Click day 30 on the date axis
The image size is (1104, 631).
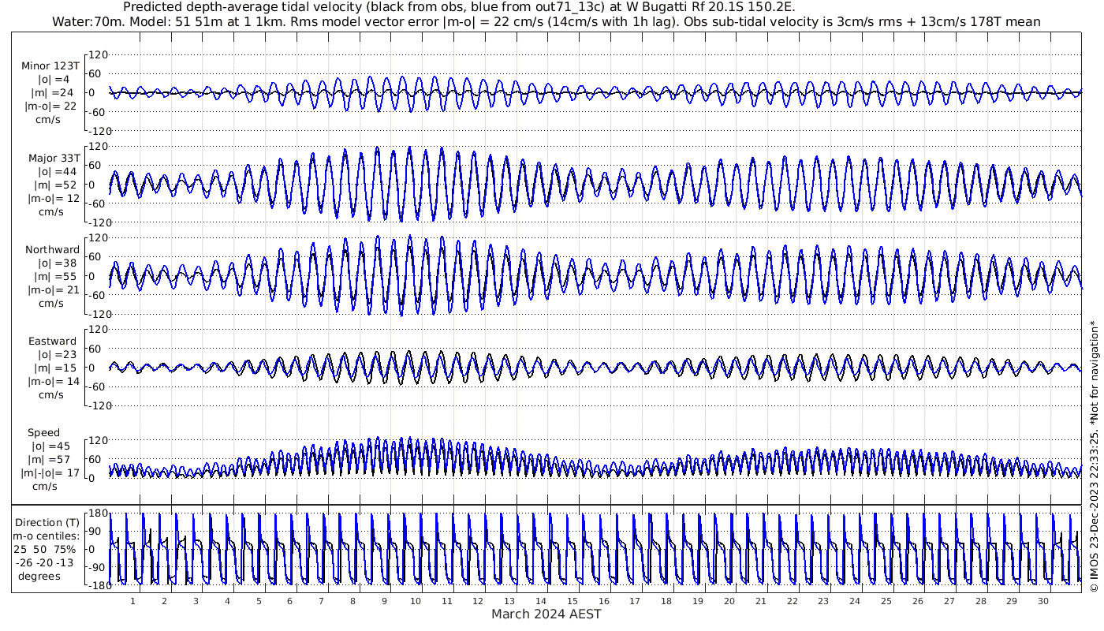pyautogui.click(x=1042, y=601)
